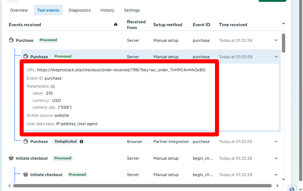The height and width of the screenshot is (191, 303).
Task: Expand the top-level Purchase event row
Action: pyautogui.click(x=276, y=40)
